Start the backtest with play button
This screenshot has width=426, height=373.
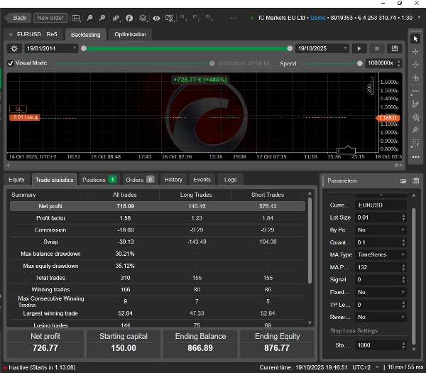tap(359, 48)
